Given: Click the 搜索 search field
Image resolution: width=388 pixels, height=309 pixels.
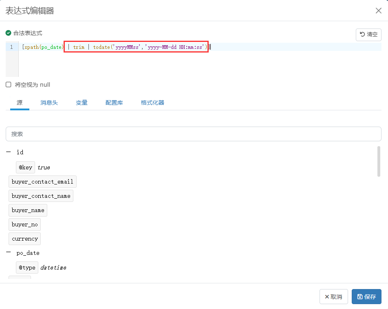Looking at the screenshot, I should pos(193,134).
